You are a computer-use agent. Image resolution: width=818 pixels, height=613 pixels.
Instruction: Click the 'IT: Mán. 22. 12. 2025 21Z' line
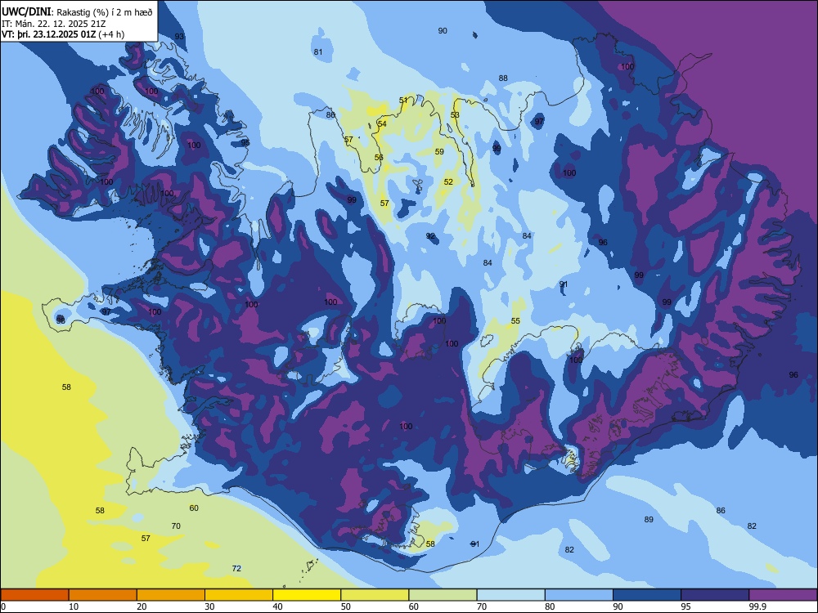coord(52,24)
